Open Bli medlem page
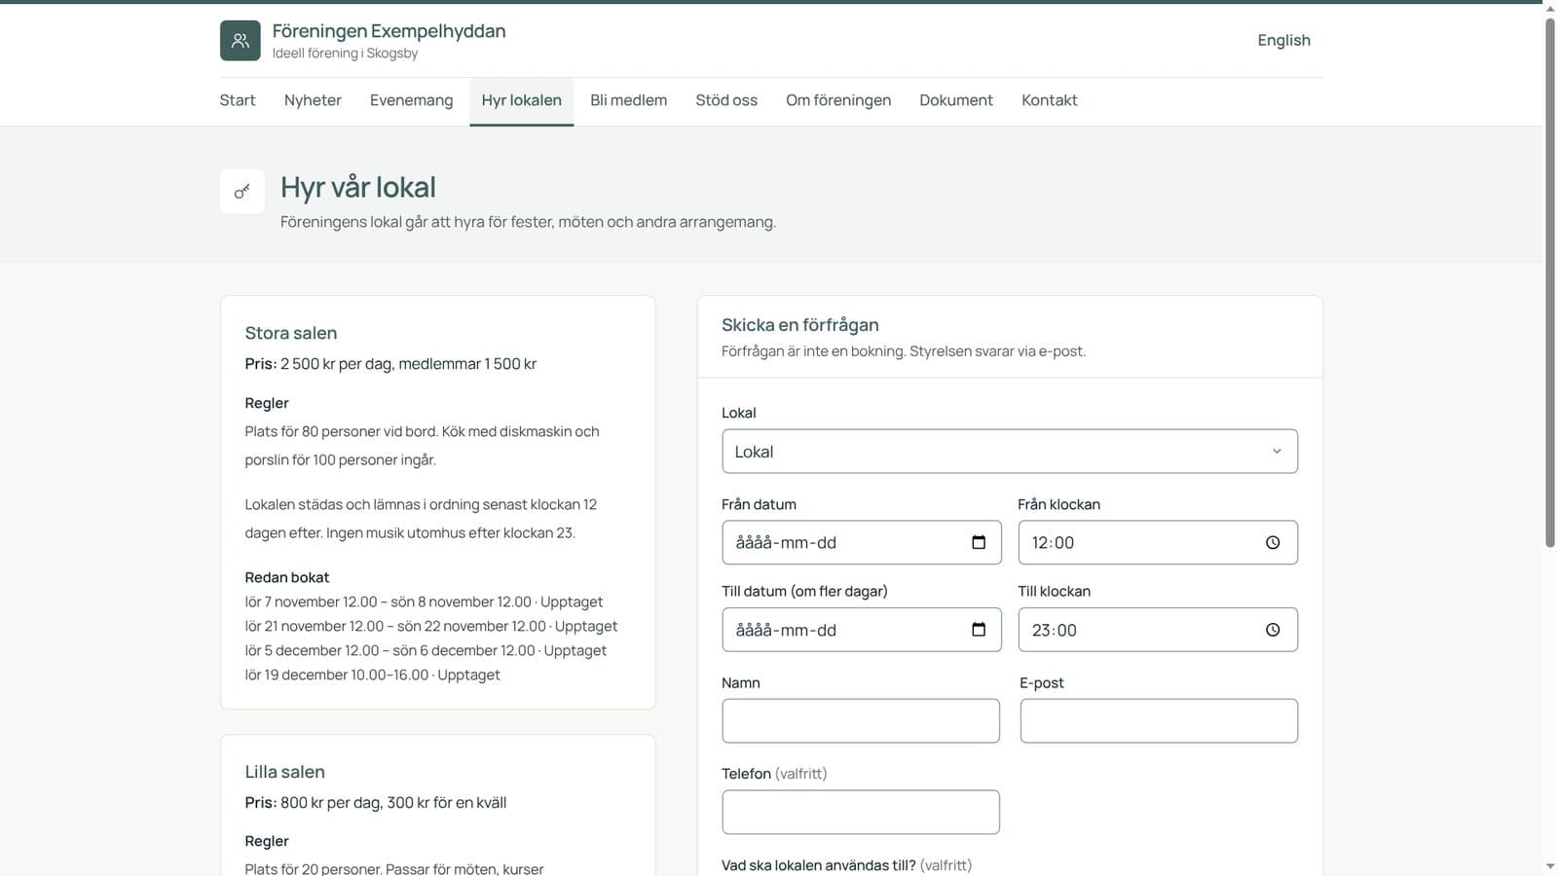 (628, 100)
